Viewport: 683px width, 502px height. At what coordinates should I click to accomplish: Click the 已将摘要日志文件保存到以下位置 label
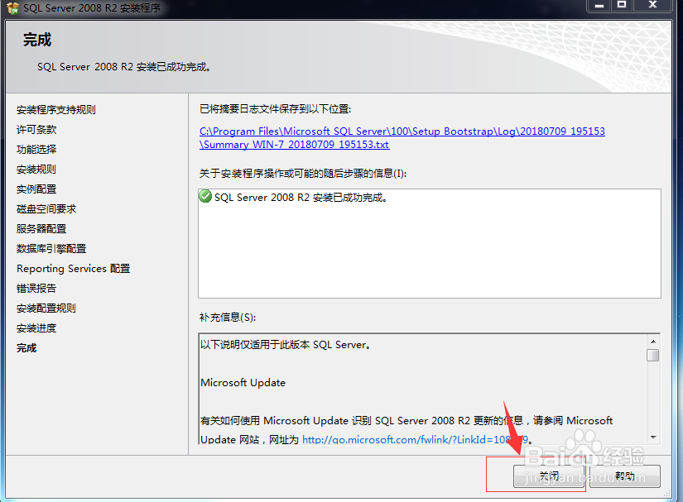[276, 108]
